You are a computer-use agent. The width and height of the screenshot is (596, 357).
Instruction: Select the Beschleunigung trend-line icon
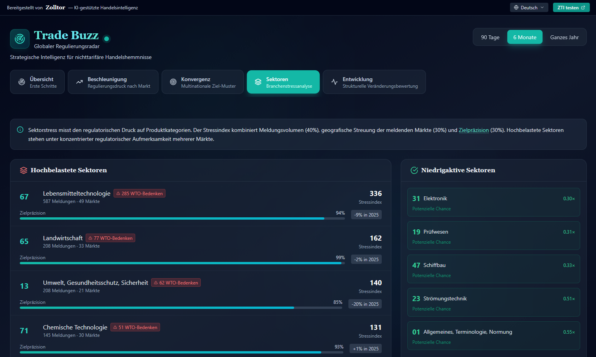click(x=79, y=81)
